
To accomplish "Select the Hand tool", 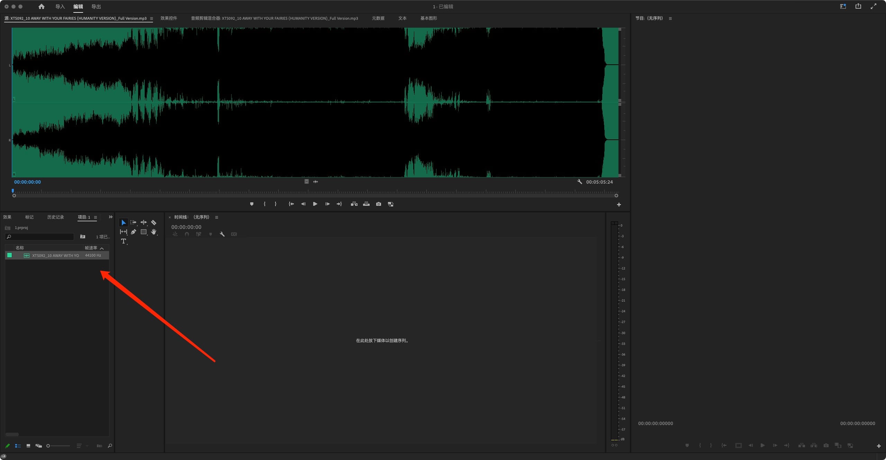I will [154, 232].
